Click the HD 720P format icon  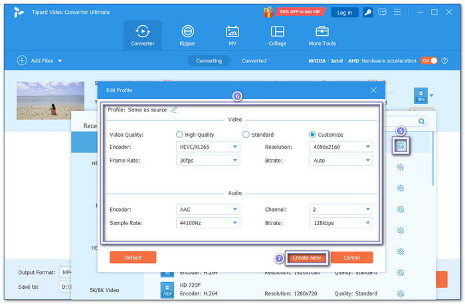pyautogui.click(x=167, y=289)
